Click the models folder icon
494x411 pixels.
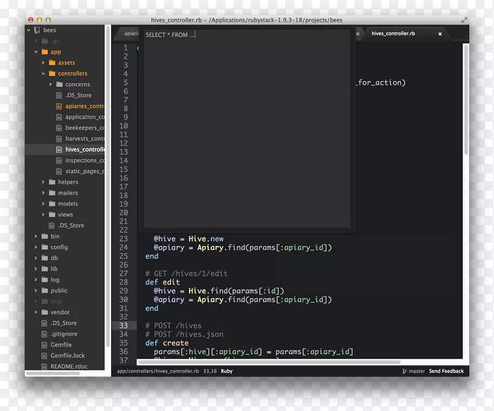click(52, 204)
